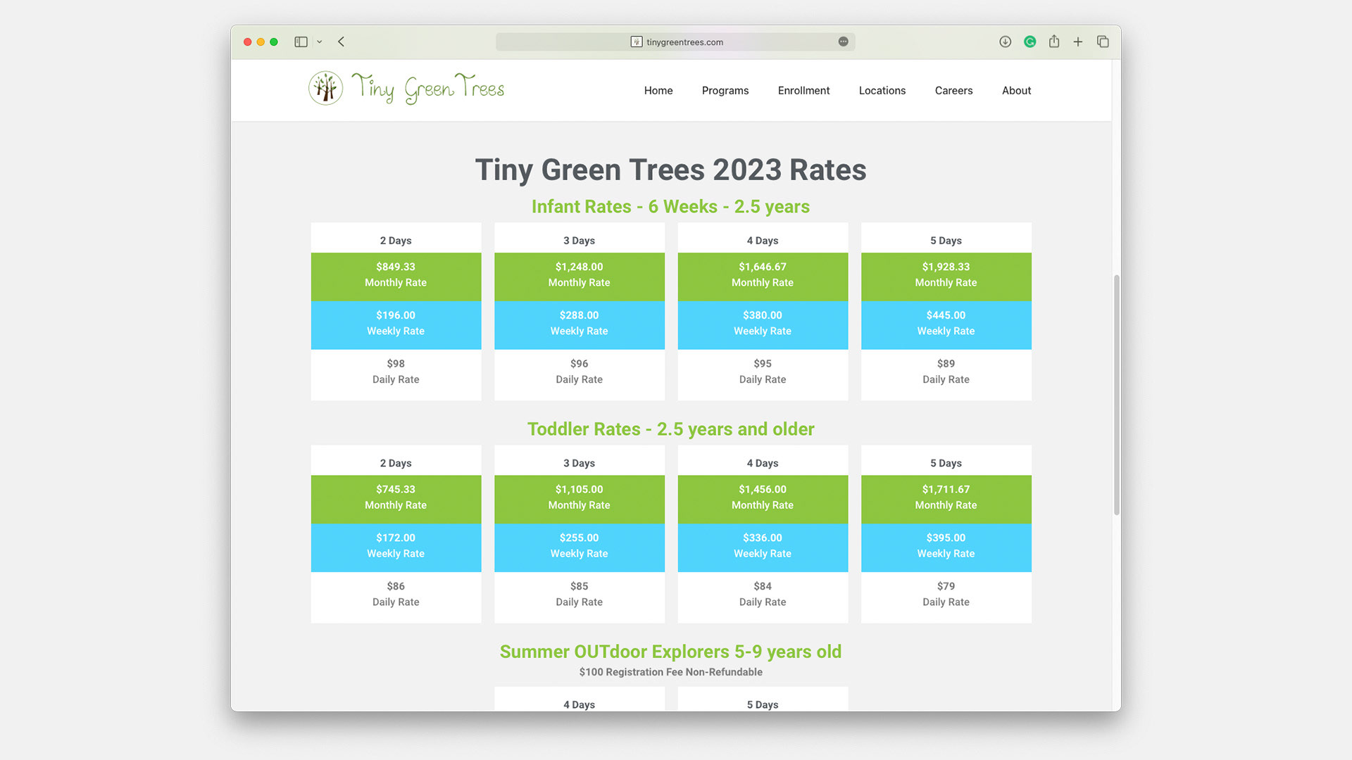
Task: Open the Programs navigation menu
Action: [725, 91]
